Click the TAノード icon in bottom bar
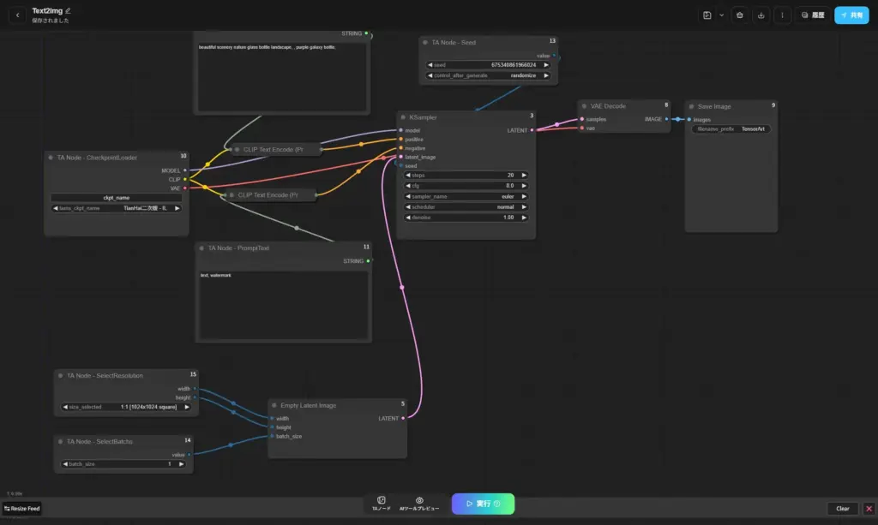This screenshot has height=525, width=878. [381, 501]
